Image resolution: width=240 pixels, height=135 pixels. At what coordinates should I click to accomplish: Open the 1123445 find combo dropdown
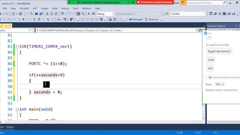tap(205, 14)
